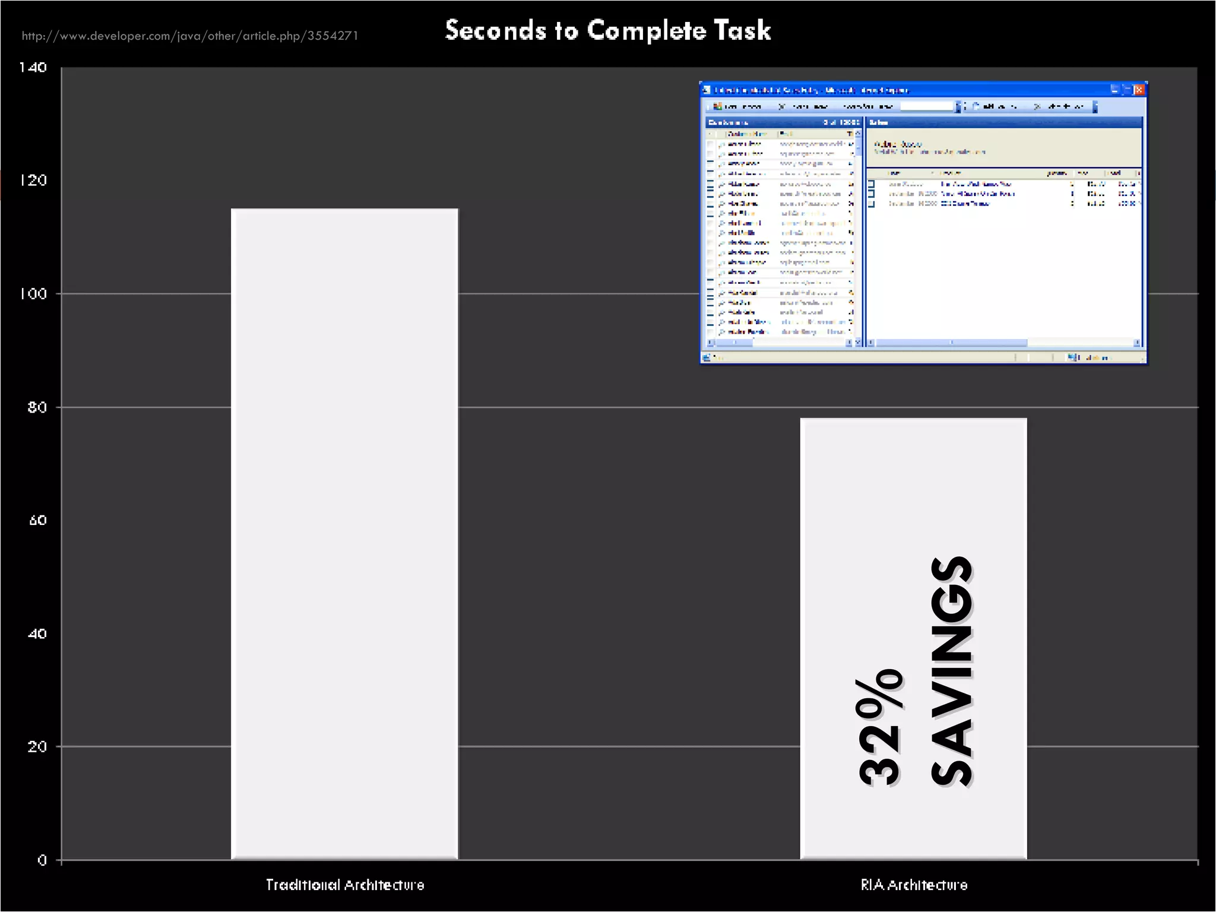Select the 'Traditional Architecture' axis label
1216x912 pixels.
coord(345,885)
